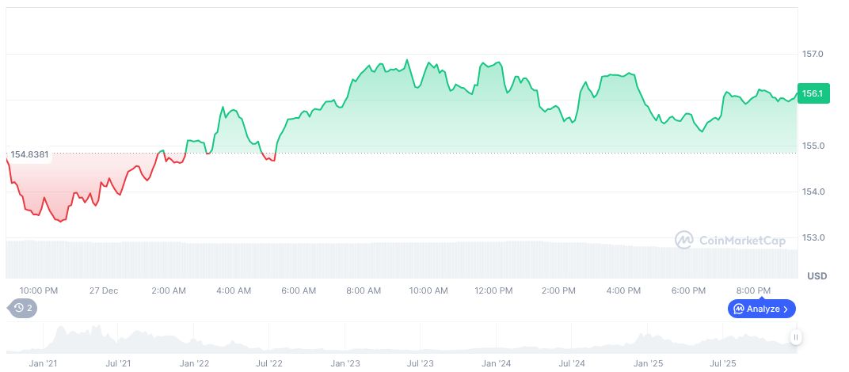Select Jul '22 on the overview timeline
Screen dimensions: 849x372
(x=269, y=363)
